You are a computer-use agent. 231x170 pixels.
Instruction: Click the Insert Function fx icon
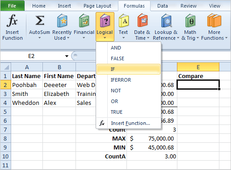pyautogui.click(x=12, y=21)
